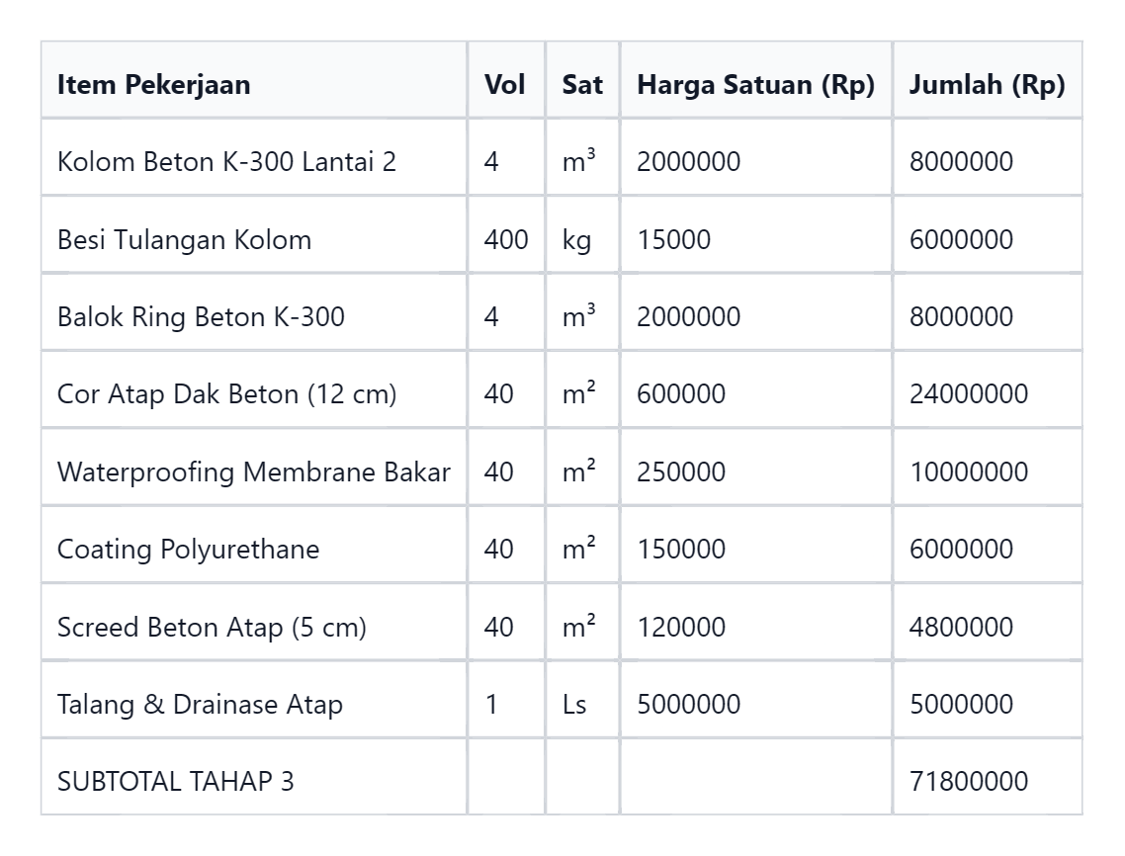Select the Balok Ring Beton K-300 cell
This screenshot has height=856, width=1125.
tap(254, 312)
